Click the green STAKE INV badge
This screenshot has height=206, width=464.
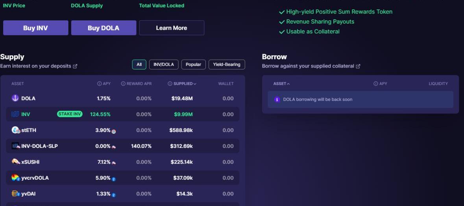coord(70,114)
